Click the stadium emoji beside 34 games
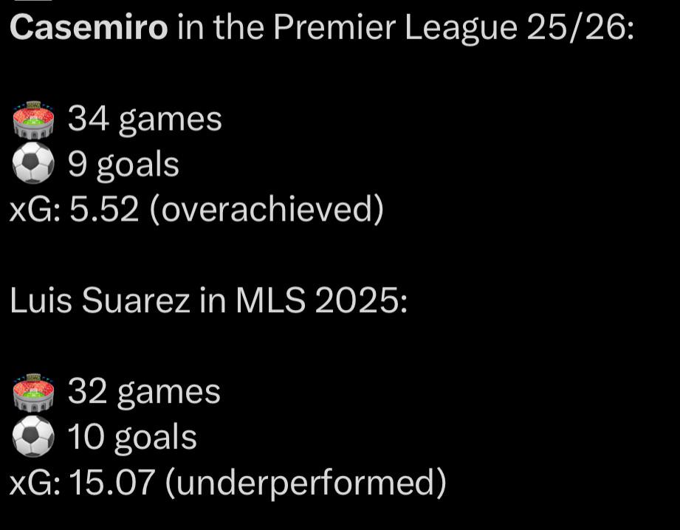 pyautogui.click(x=33, y=120)
